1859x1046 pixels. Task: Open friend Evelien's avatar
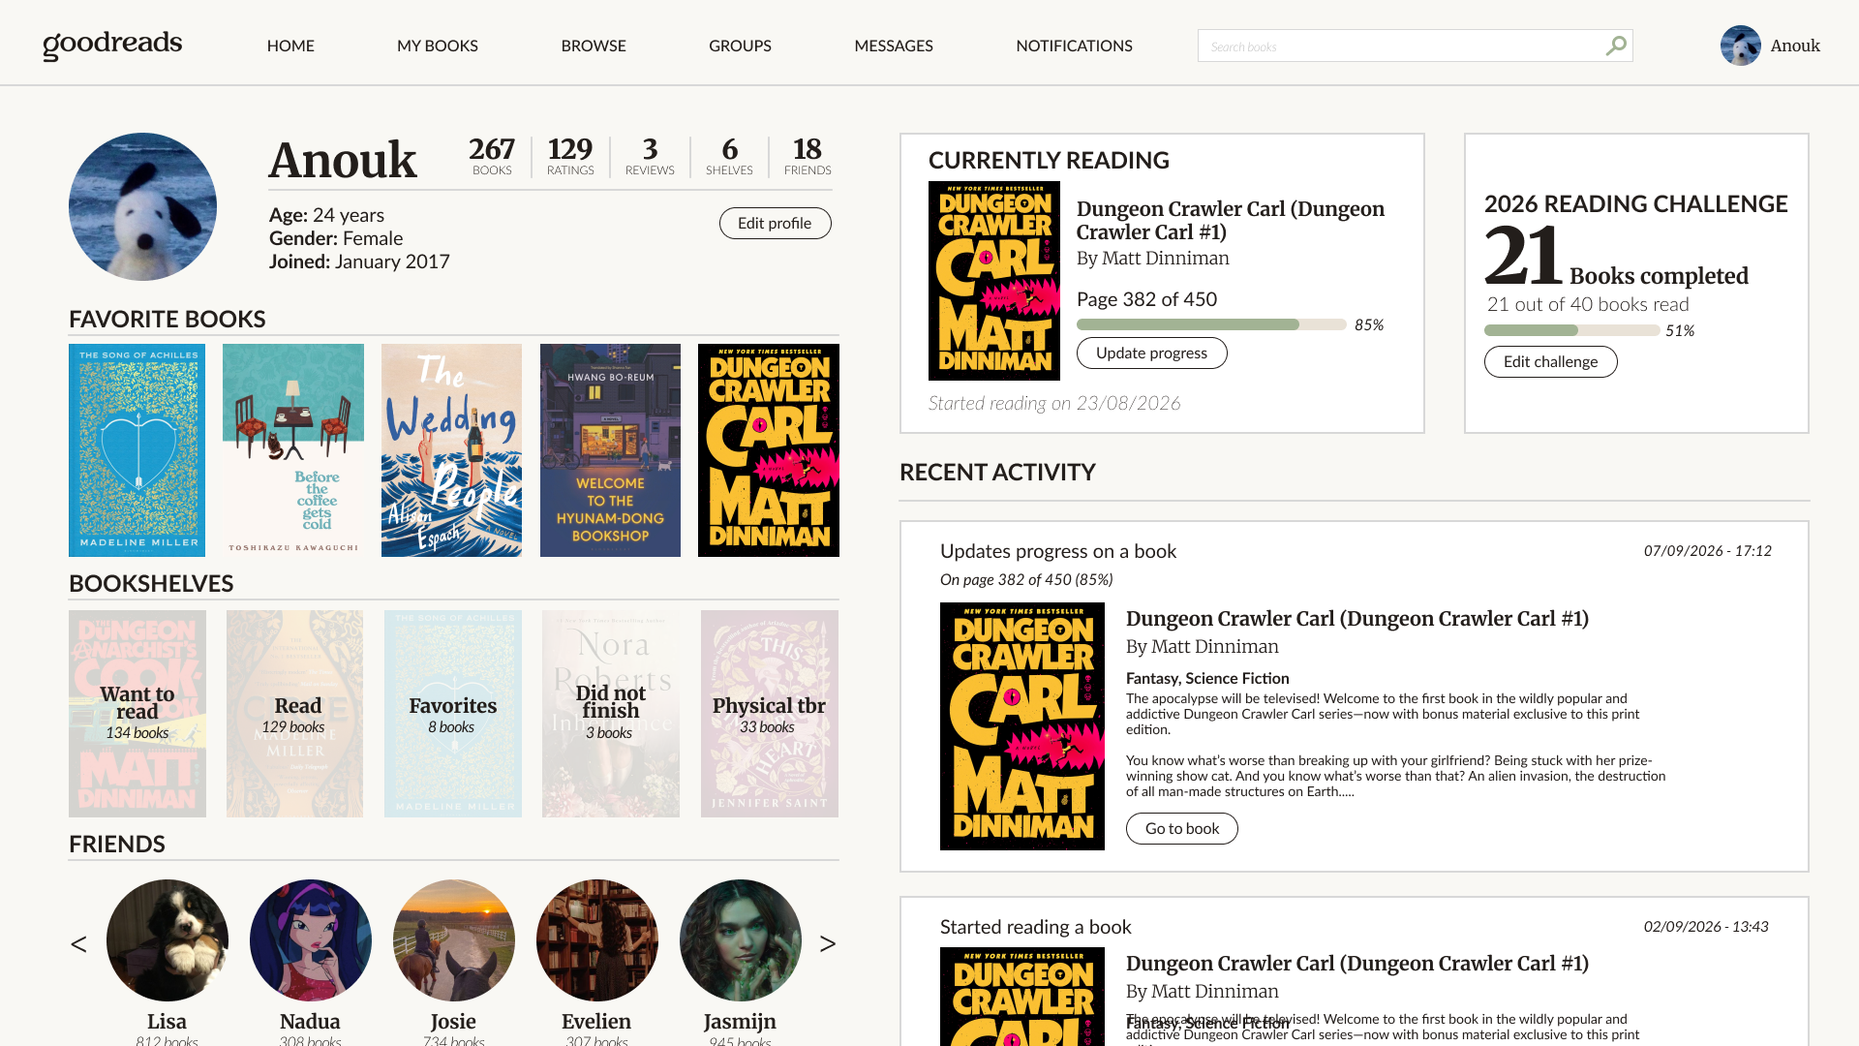[596, 940]
